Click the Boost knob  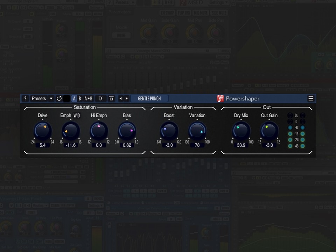click(169, 131)
